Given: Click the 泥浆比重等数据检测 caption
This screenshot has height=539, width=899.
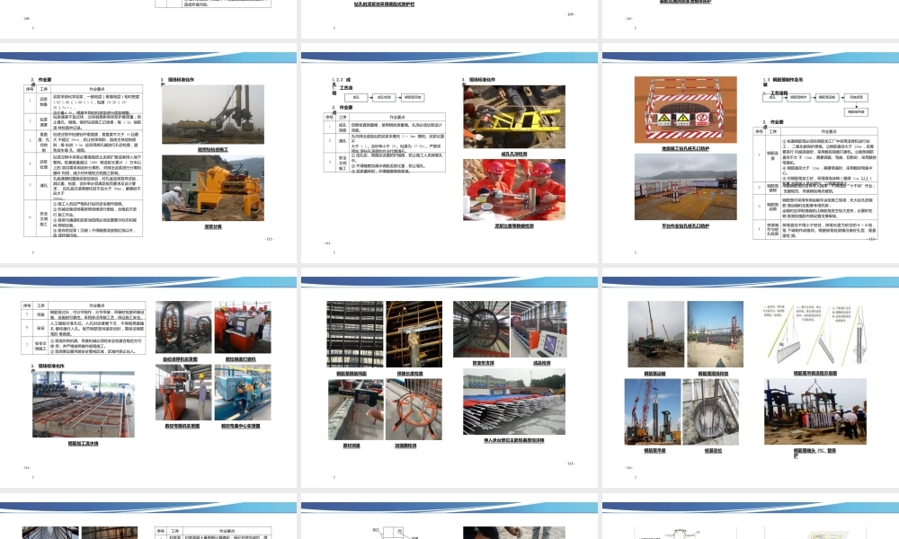Looking at the screenshot, I should tap(514, 226).
